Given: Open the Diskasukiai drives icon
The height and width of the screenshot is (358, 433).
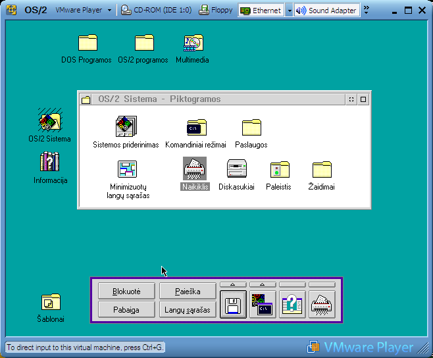Looking at the screenshot, I should click(237, 168).
